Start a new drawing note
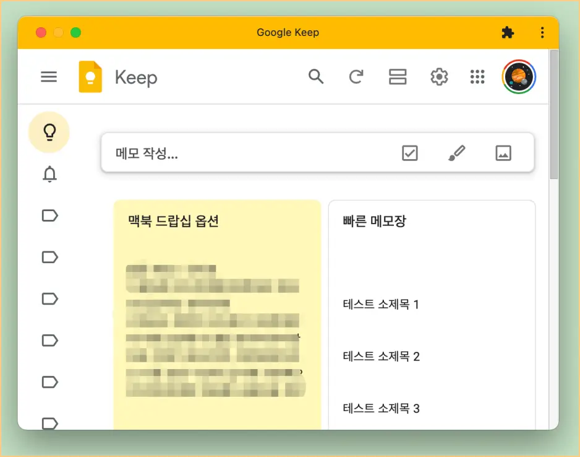The width and height of the screenshot is (580, 457). coord(456,152)
